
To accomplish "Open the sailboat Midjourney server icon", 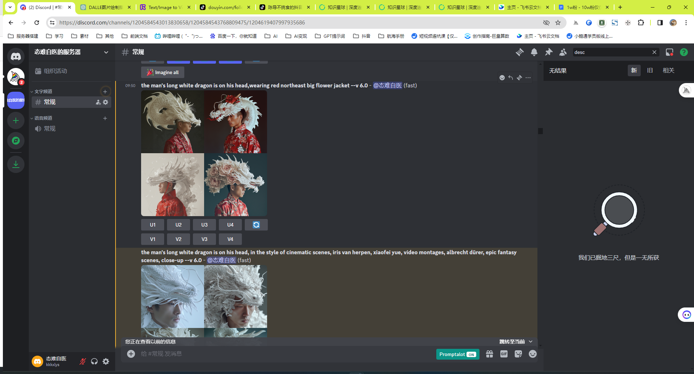I will pyautogui.click(x=16, y=77).
